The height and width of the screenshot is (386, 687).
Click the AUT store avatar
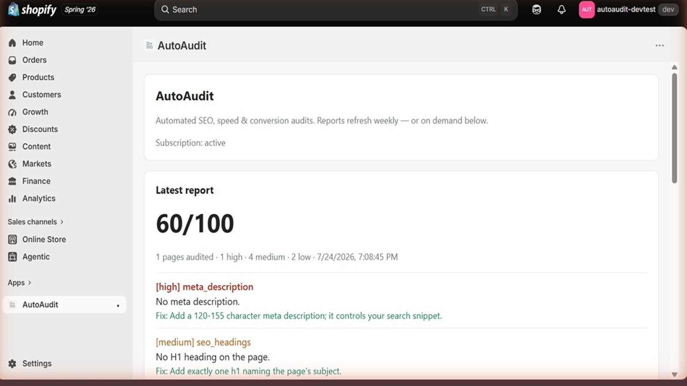coord(587,9)
